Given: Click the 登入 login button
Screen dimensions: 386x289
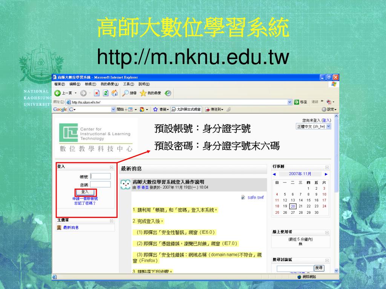Looking at the screenshot, I should pyautogui.click(x=85, y=192).
